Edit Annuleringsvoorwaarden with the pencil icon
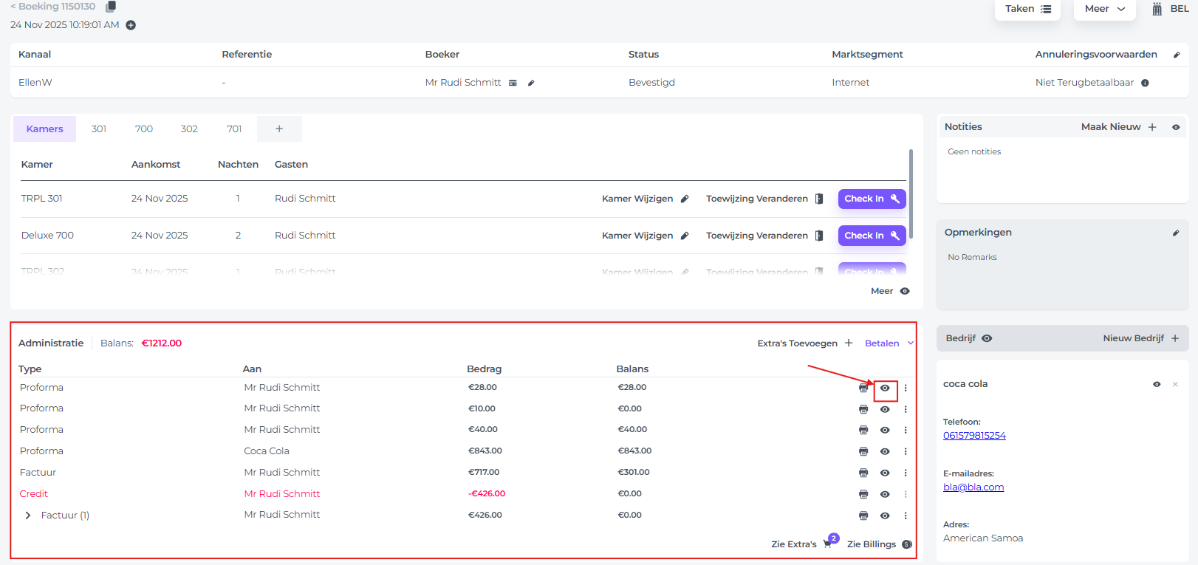The width and height of the screenshot is (1198, 565). (1177, 55)
